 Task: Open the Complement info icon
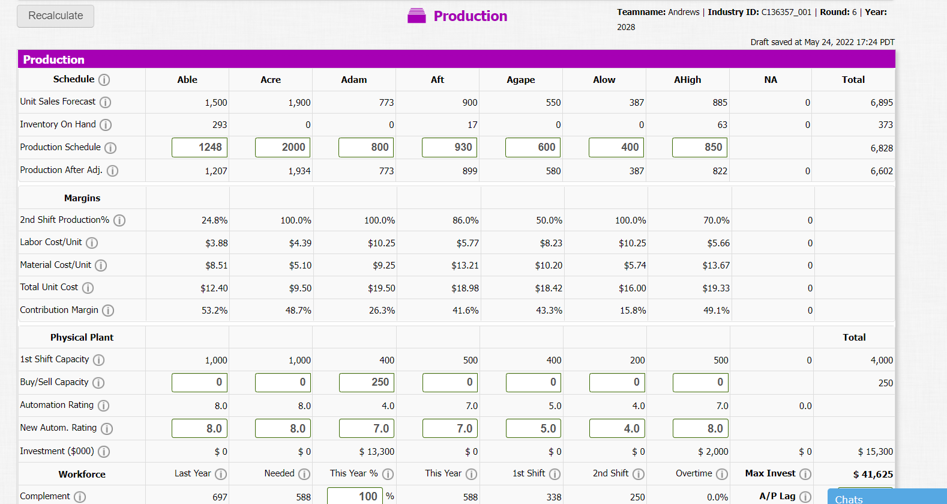[x=80, y=497]
